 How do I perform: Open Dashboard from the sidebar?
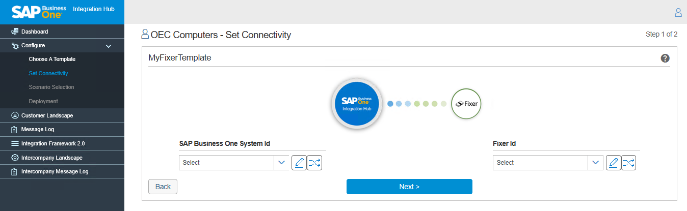click(35, 32)
